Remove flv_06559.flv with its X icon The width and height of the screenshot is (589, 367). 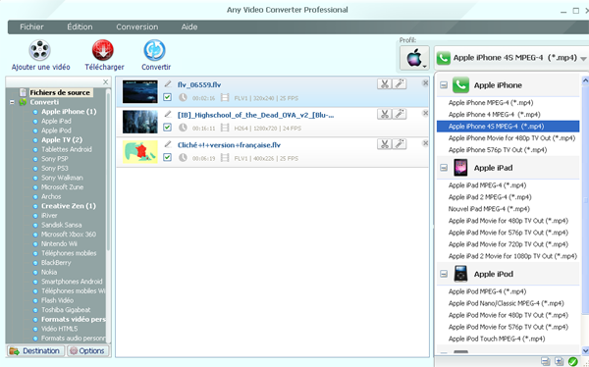[425, 83]
